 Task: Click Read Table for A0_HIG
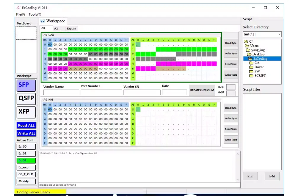click(231, 129)
